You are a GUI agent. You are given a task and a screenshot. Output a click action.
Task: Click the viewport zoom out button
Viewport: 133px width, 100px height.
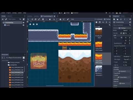pyautogui.click(x=30, y=24)
